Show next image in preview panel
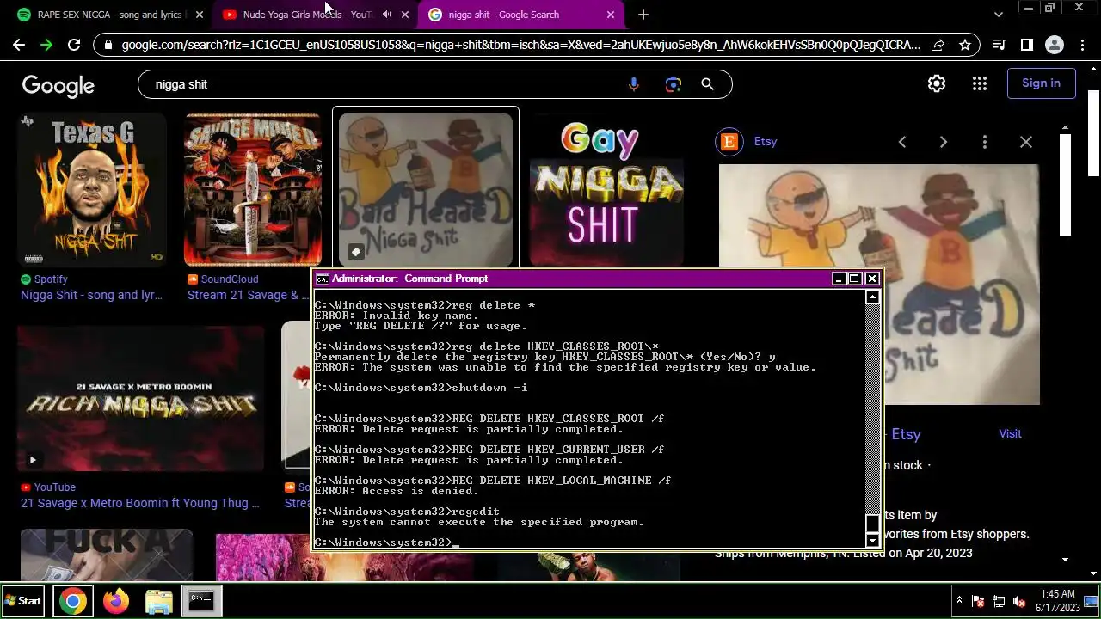Viewport: 1101px width, 619px height. point(944,142)
